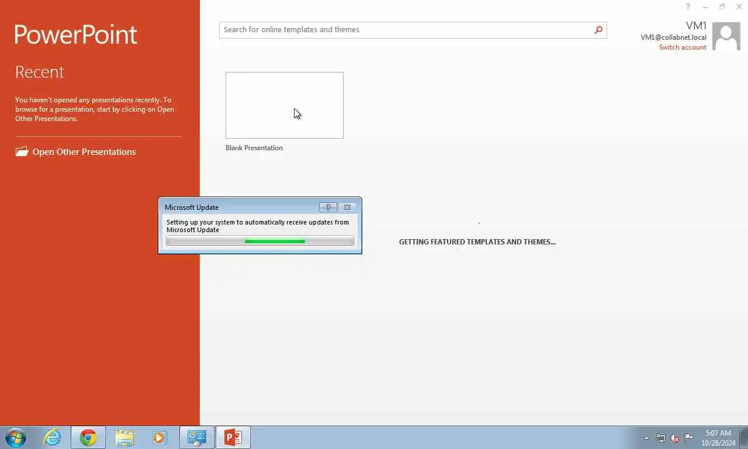The height and width of the screenshot is (449, 748).
Task: Click the VM1 account profile picture
Action: [726, 36]
